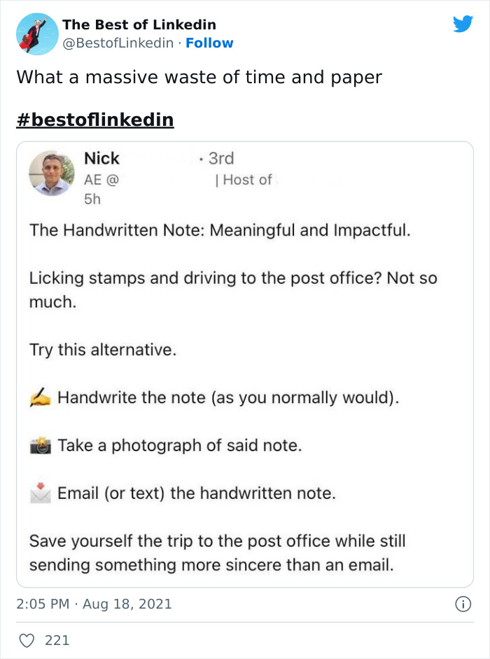Click the camera emoji in the post
This screenshot has width=490, height=659.
click(x=42, y=444)
